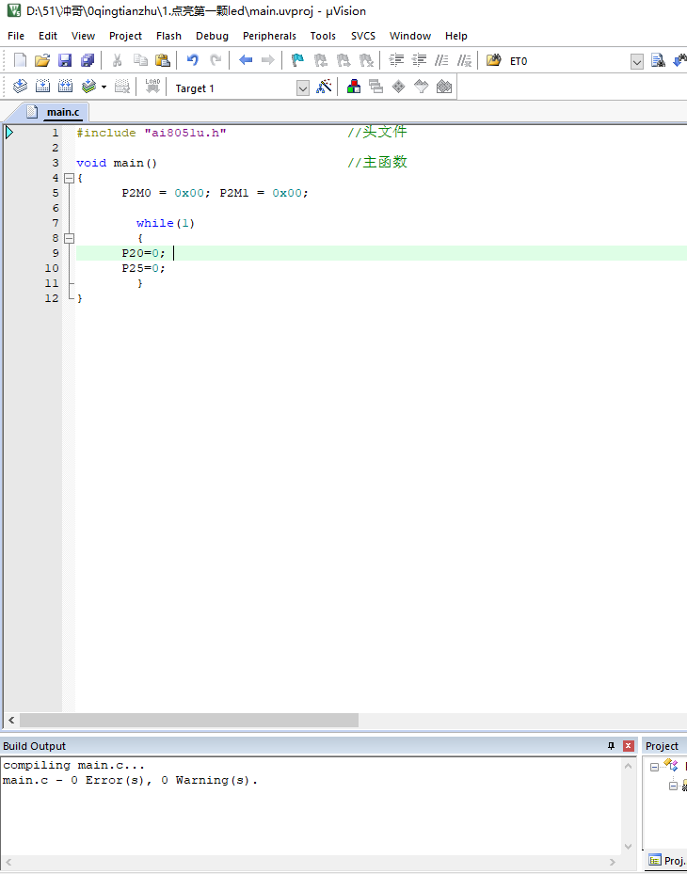
Task: Open the Peripherals menu
Action: (x=269, y=36)
